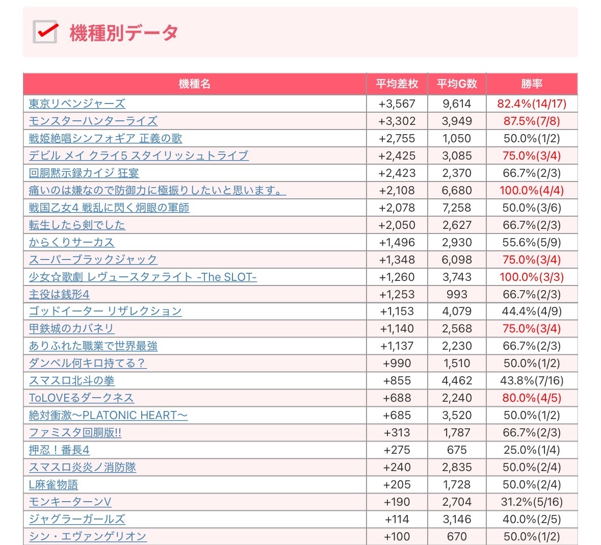
Task: Open the スーパーブラックジャック link
Action: [93, 259]
